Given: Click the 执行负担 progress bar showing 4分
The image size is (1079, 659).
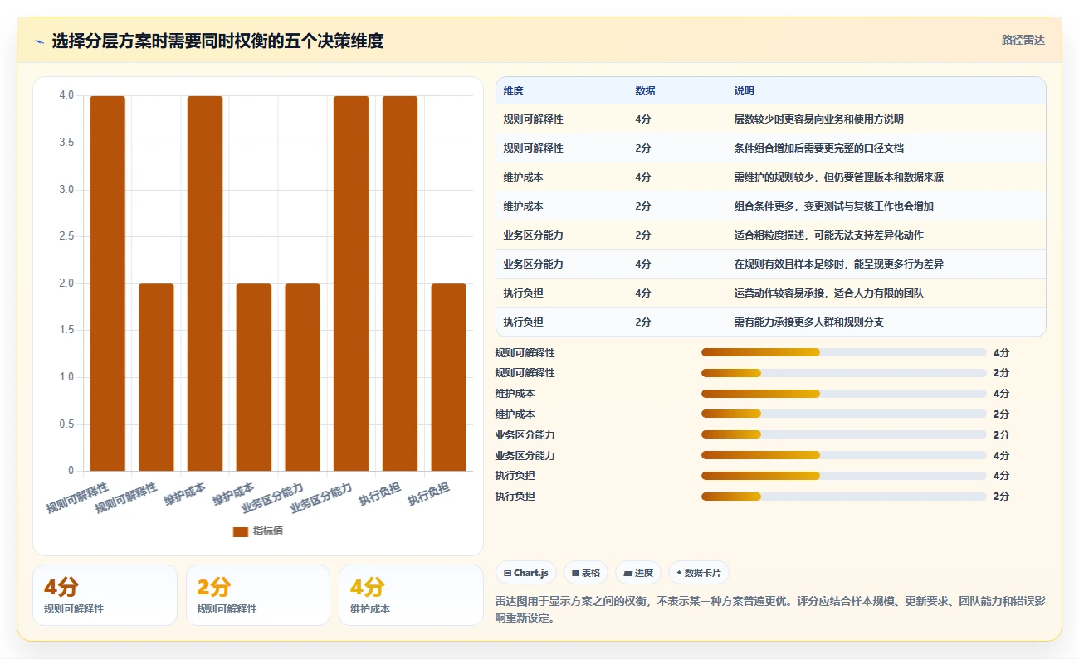Looking at the screenshot, I should pos(844,476).
